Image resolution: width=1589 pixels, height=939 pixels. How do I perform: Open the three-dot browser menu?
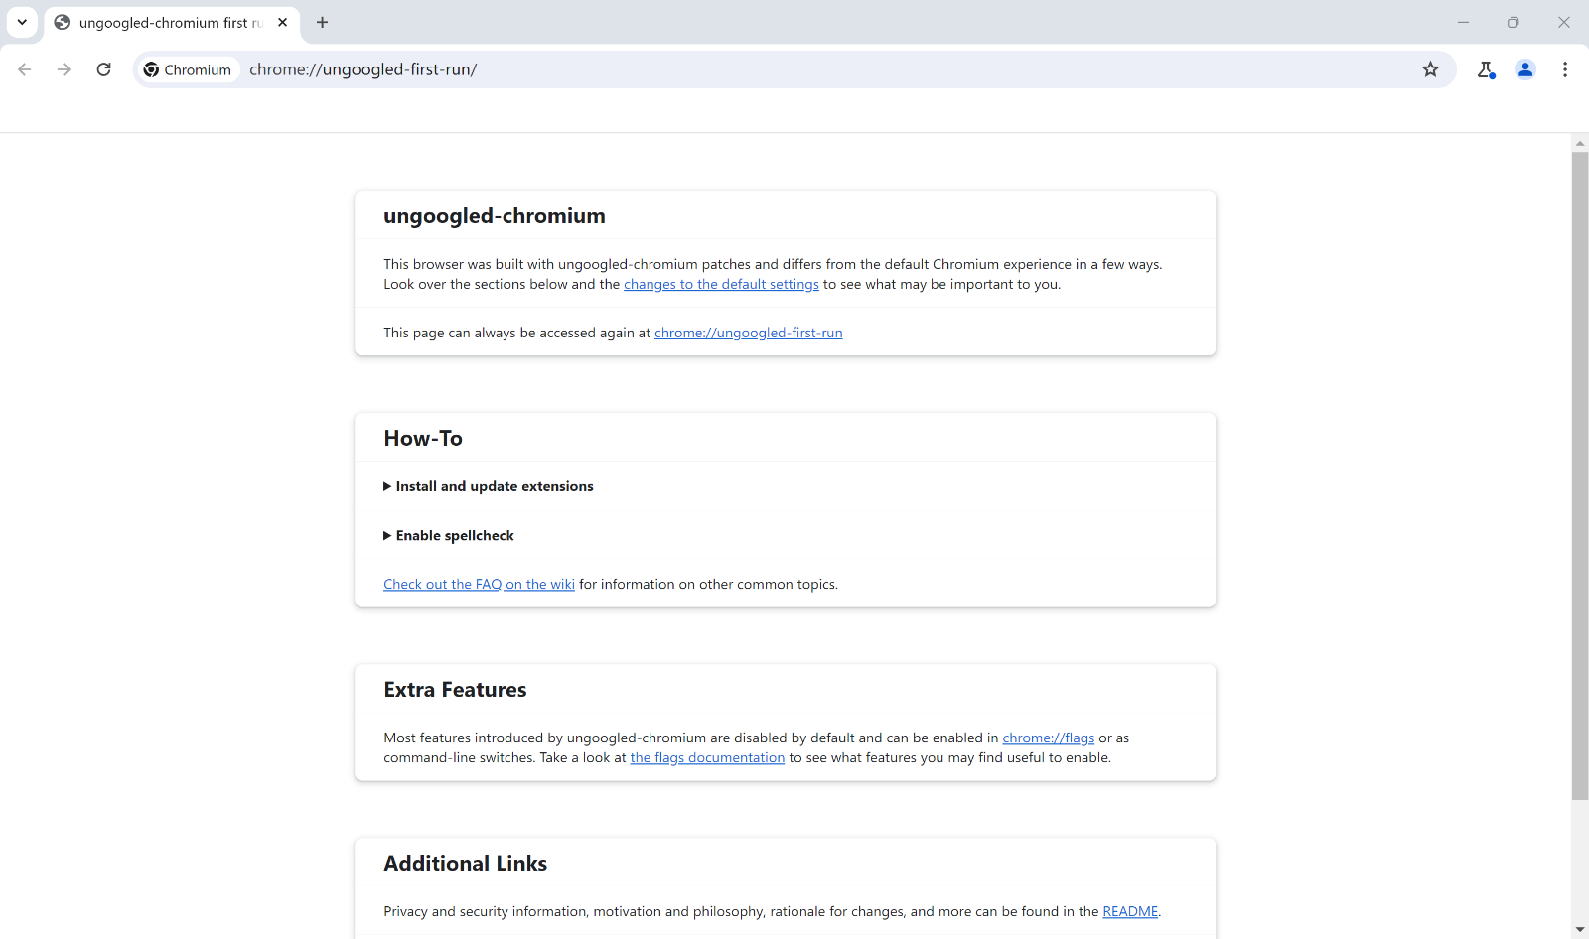tap(1565, 69)
